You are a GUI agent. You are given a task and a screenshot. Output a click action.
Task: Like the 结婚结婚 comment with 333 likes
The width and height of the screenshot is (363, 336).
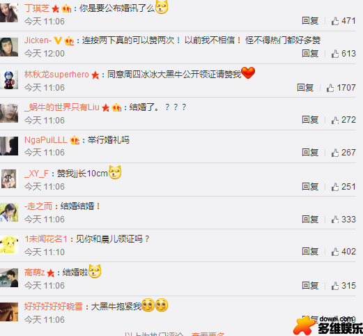(335, 220)
